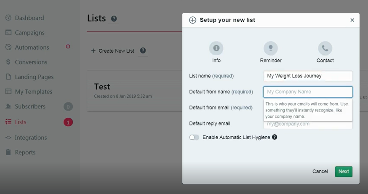
Task: Click the Campaigns sidebar icon
Action: [8, 32]
